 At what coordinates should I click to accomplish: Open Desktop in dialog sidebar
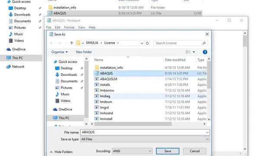66,68
